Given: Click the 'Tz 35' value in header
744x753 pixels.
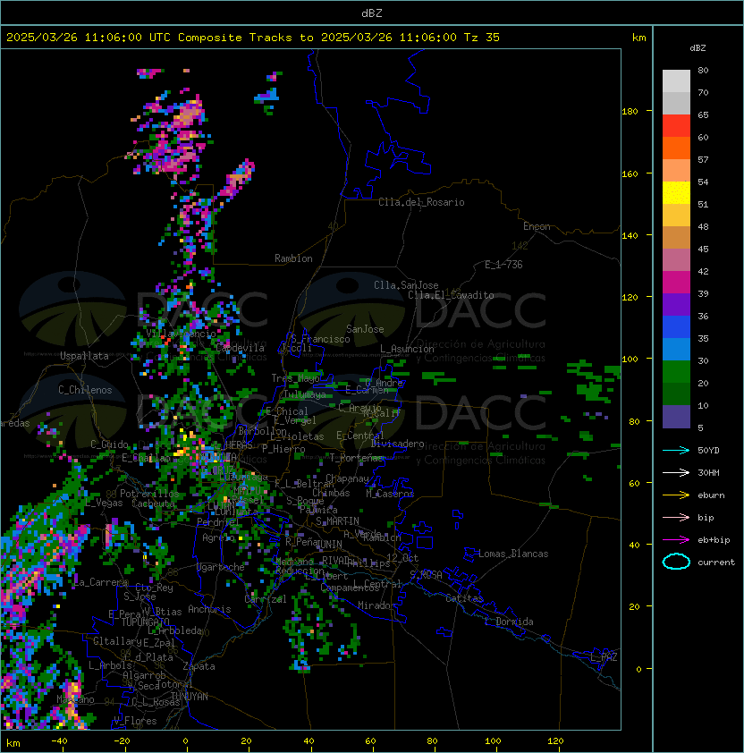Looking at the screenshot, I should coord(482,38).
